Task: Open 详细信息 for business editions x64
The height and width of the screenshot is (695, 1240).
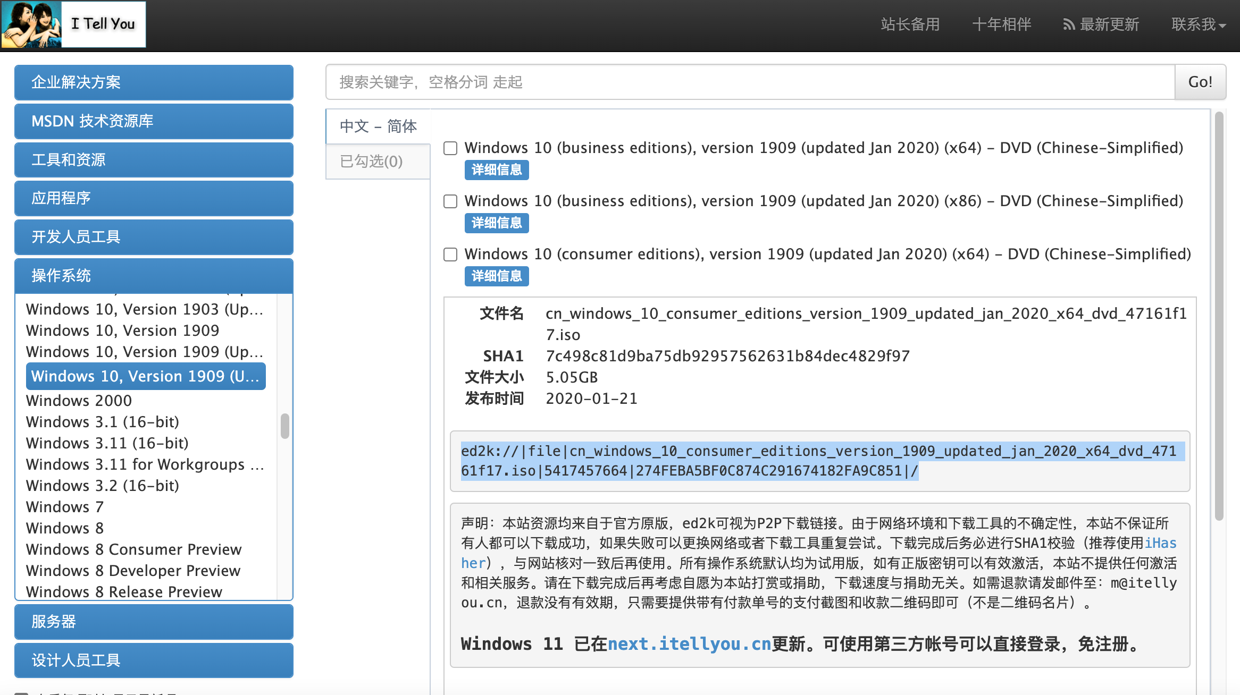Action: (x=497, y=170)
